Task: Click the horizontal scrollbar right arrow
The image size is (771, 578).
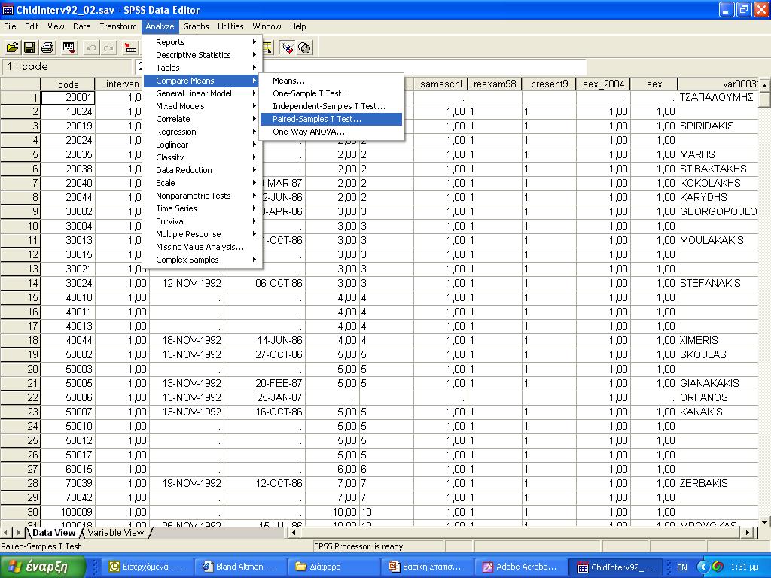Action: 748,532
